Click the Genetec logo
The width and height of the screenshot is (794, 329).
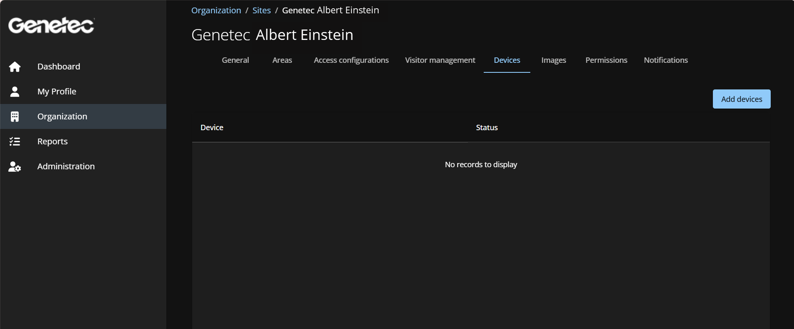[x=51, y=25]
